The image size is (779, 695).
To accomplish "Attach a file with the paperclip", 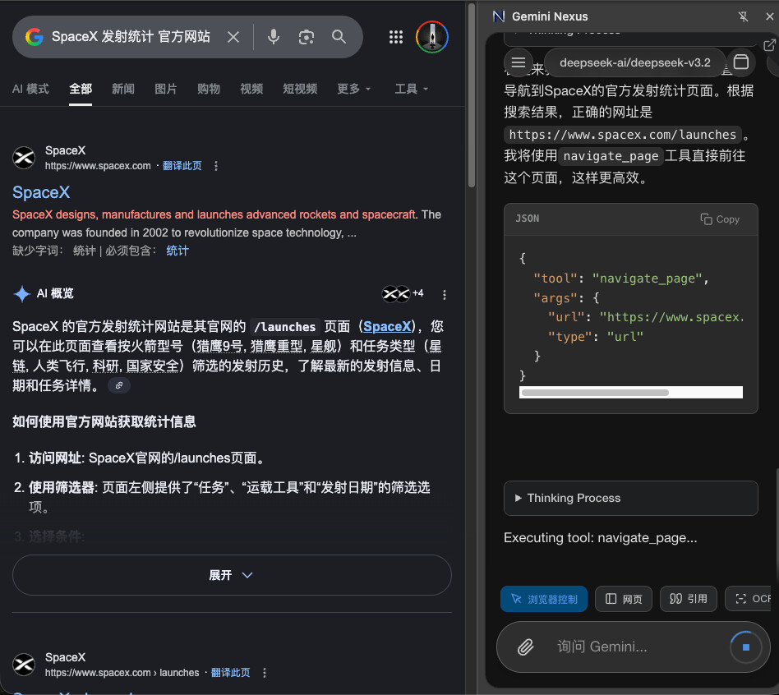I will (x=525, y=647).
